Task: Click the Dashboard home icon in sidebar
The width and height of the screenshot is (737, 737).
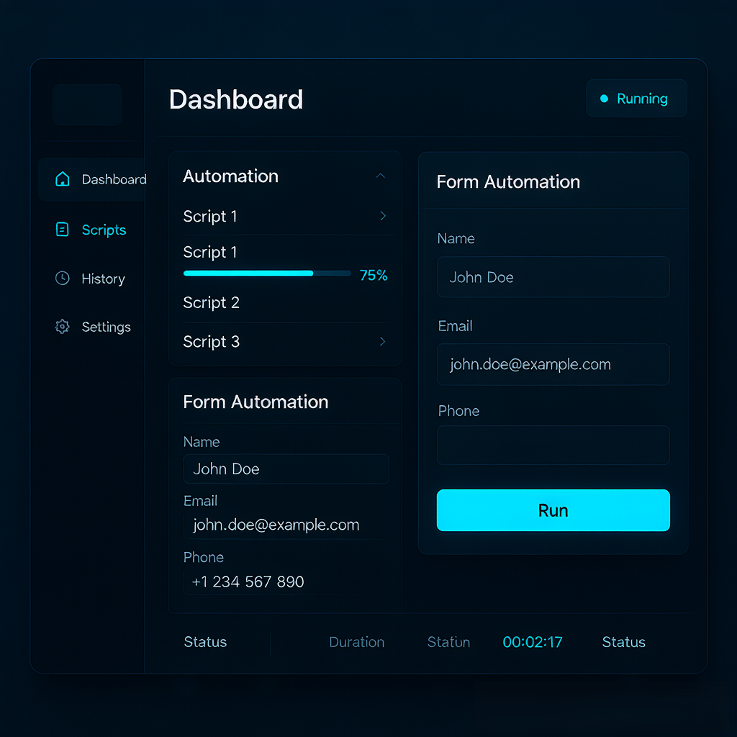Action: click(x=63, y=179)
